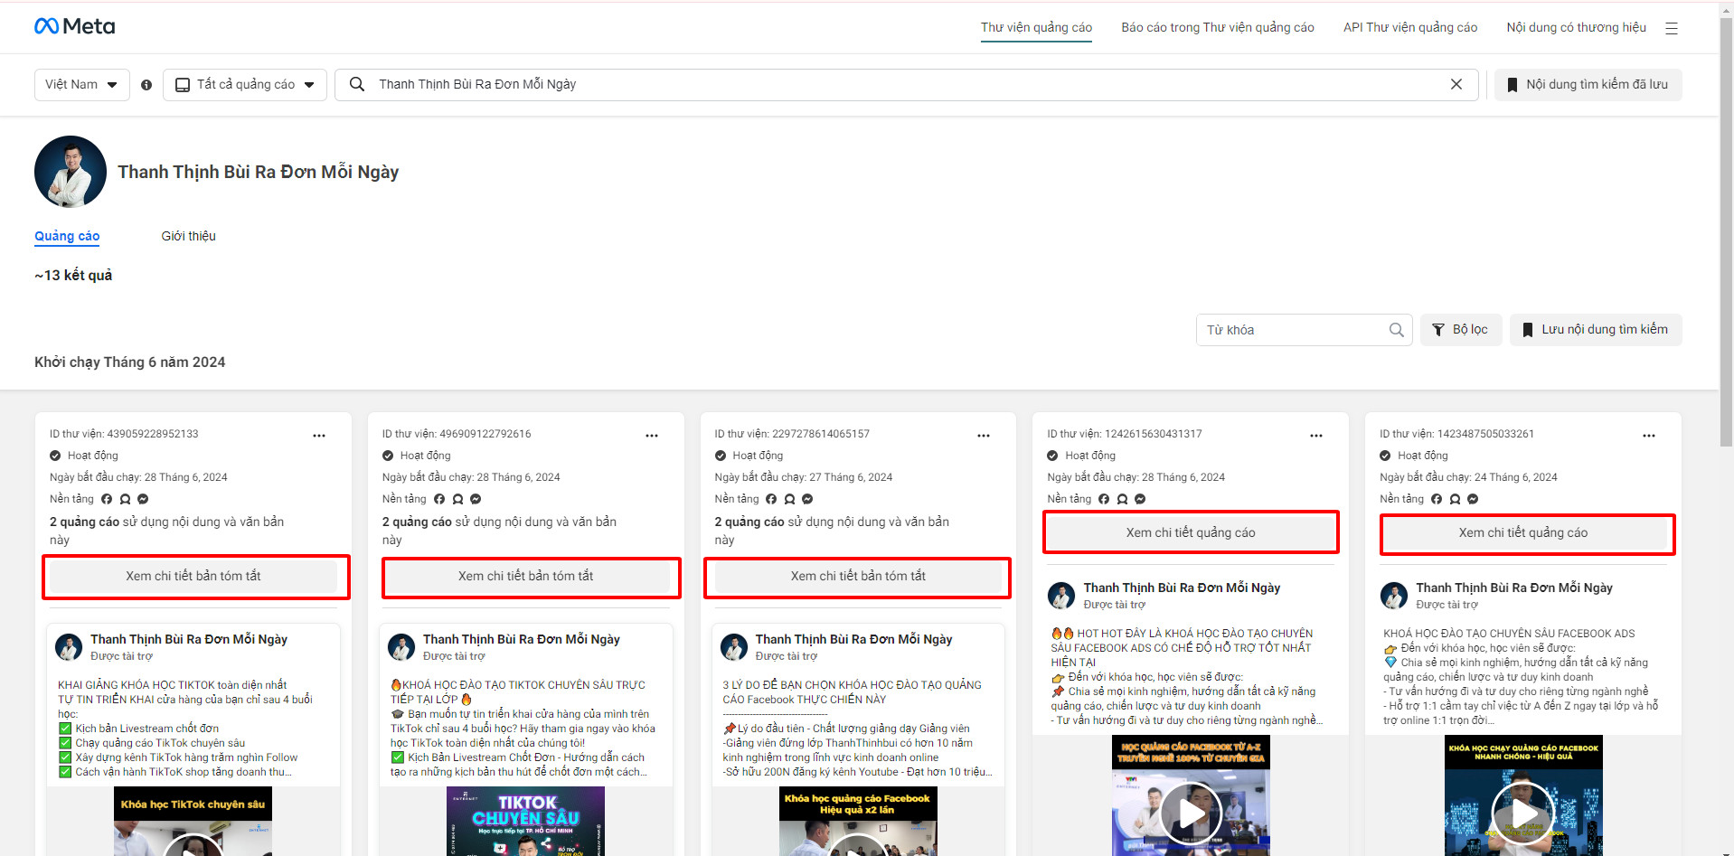Click the TikTok chuyên sâu ad image

526,821
